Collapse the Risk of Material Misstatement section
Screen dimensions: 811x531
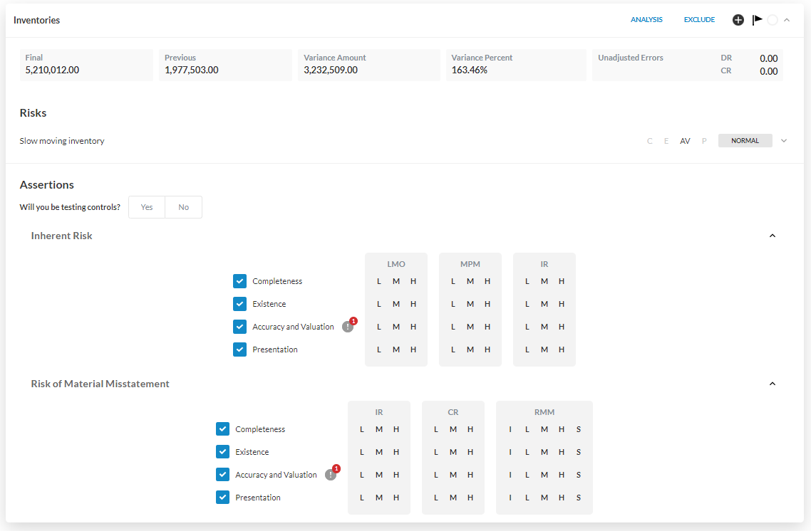click(x=772, y=384)
